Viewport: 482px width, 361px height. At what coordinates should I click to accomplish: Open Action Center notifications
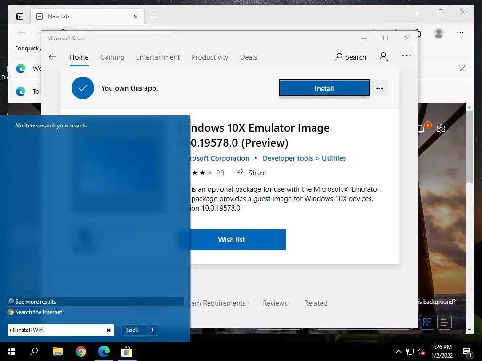coord(467,352)
